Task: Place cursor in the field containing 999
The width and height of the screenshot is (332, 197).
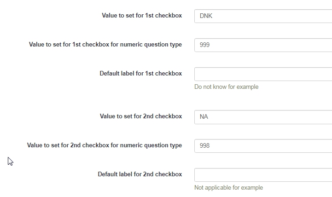Action: pyautogui.click(x=263, y=45)
